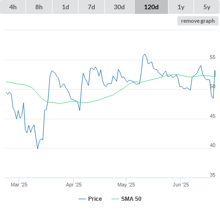Image resolution: width=220 pixels, height=211 pixels.
Task: Switch to the 7d time range
Action: tap(91, 7)
